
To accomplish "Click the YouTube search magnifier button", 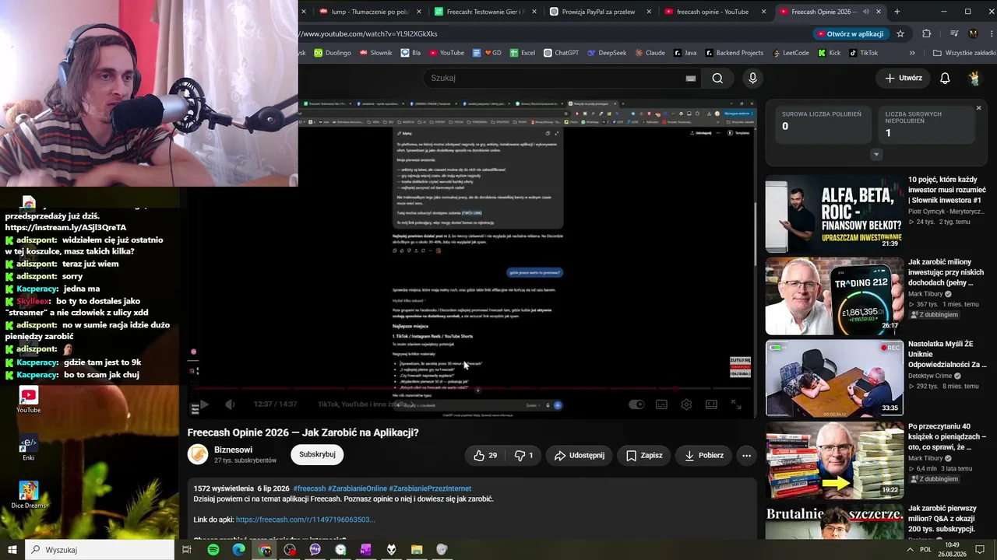I will (x=717, y=78).
